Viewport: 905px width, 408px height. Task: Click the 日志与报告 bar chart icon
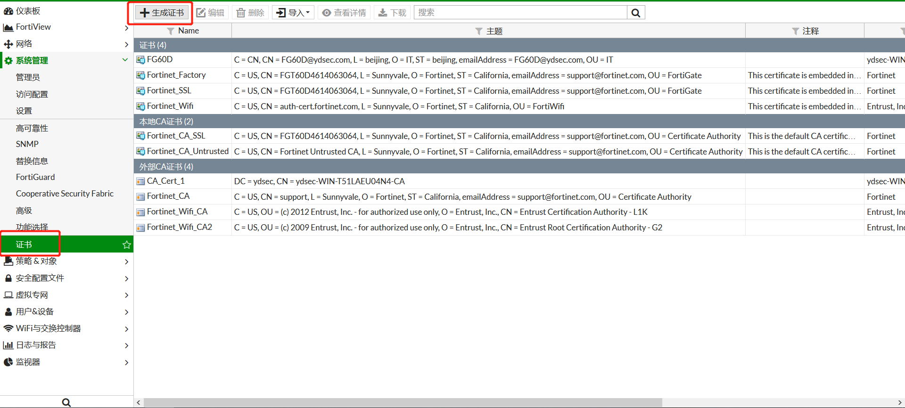tap(8, 345)
